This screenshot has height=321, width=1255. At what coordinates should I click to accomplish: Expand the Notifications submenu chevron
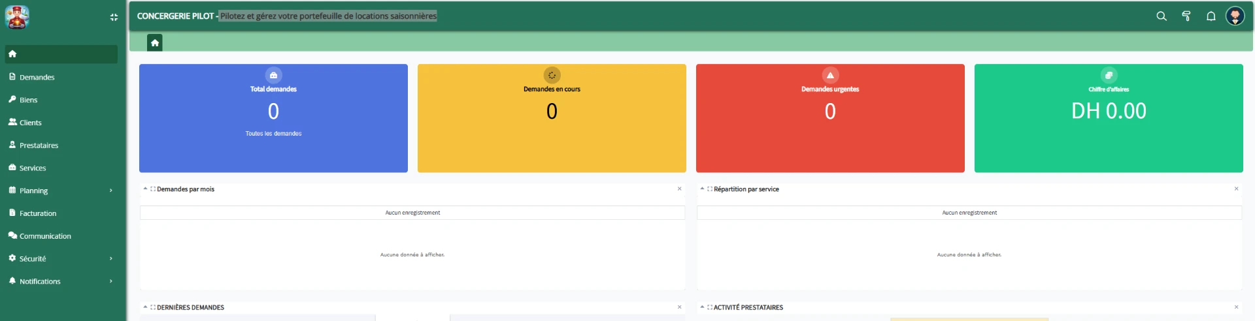click(110, 281)
